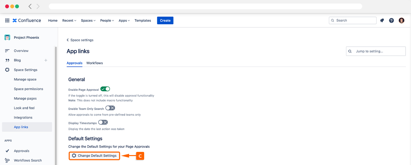Select Space permissions in the sidebar
Viewport: 411px width, 165px height.
[x=28, y=89]
